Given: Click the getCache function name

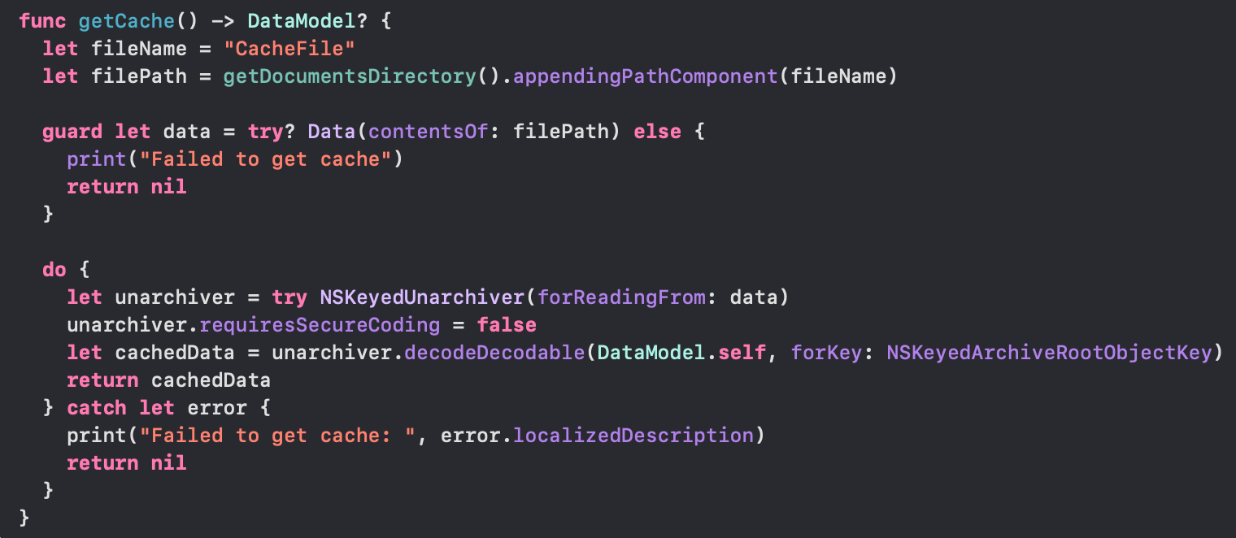Looking at the screenshot, I should point(120,20).
